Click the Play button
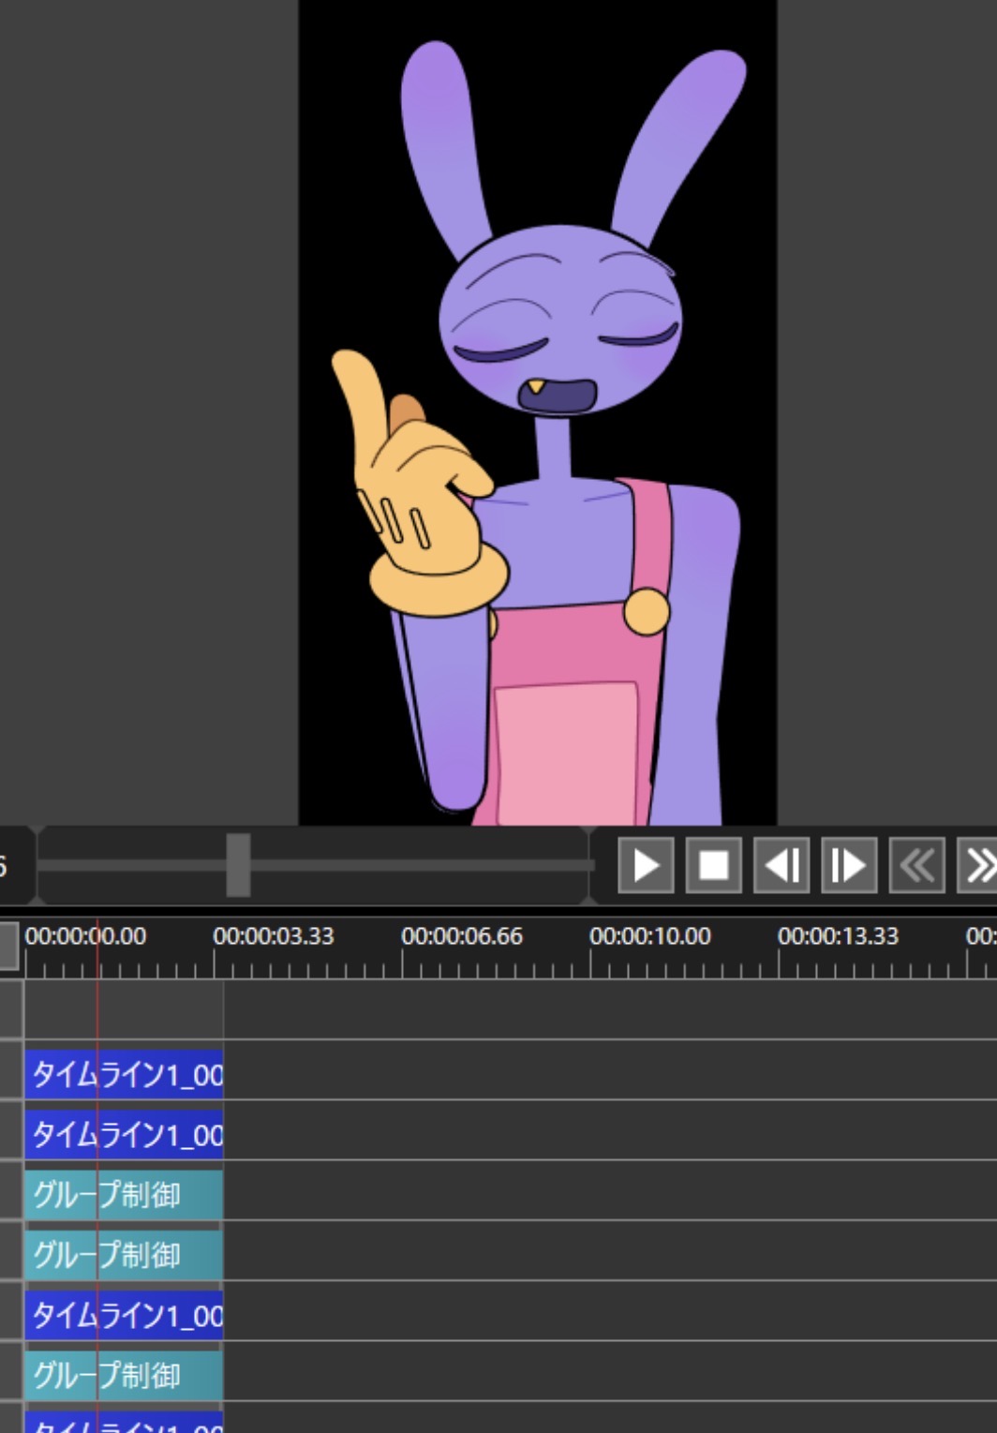 coord(646,865)
